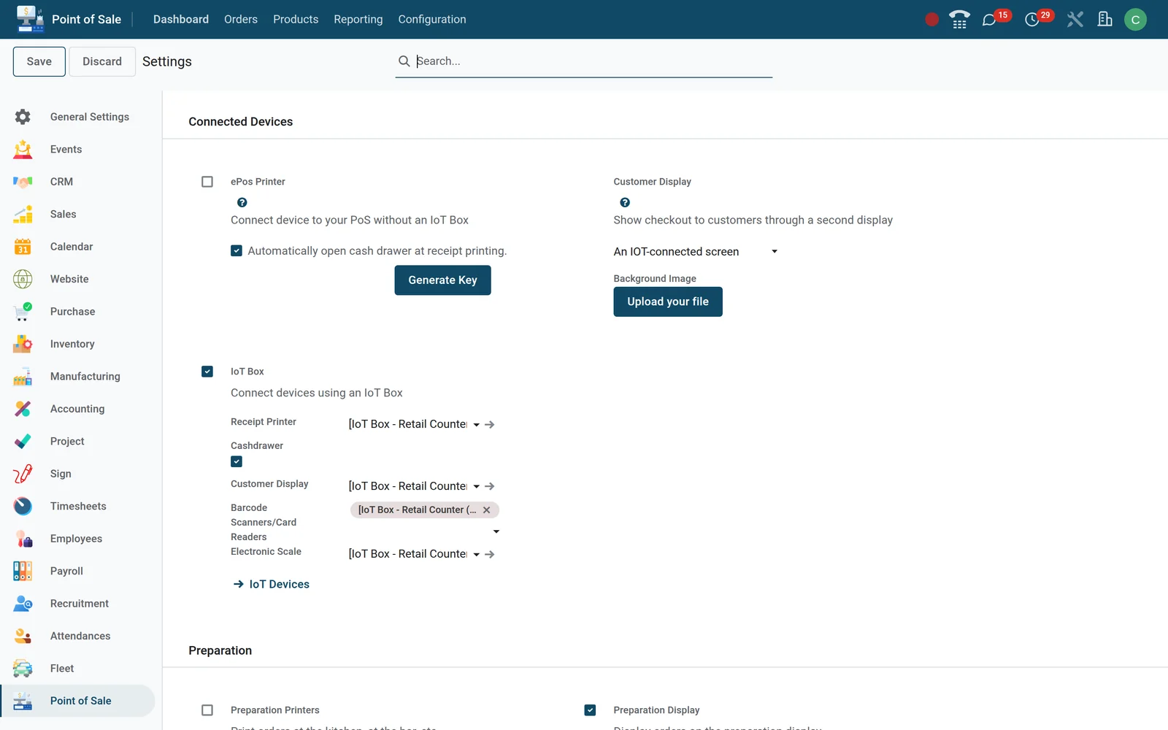This screenshot has height=730, width=1168.
Task: Remove the IoT Box Retail Counter tag
Action: [487, 510]
